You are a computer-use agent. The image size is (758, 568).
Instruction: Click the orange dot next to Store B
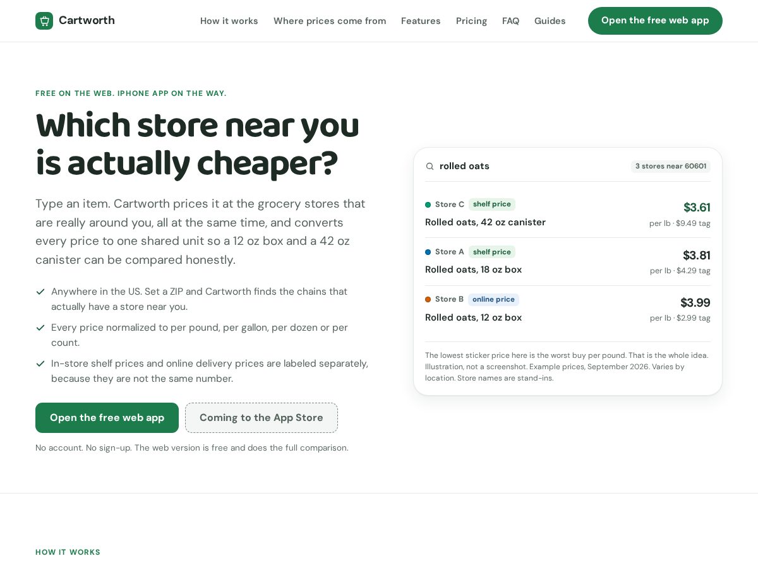pos(428,299)
